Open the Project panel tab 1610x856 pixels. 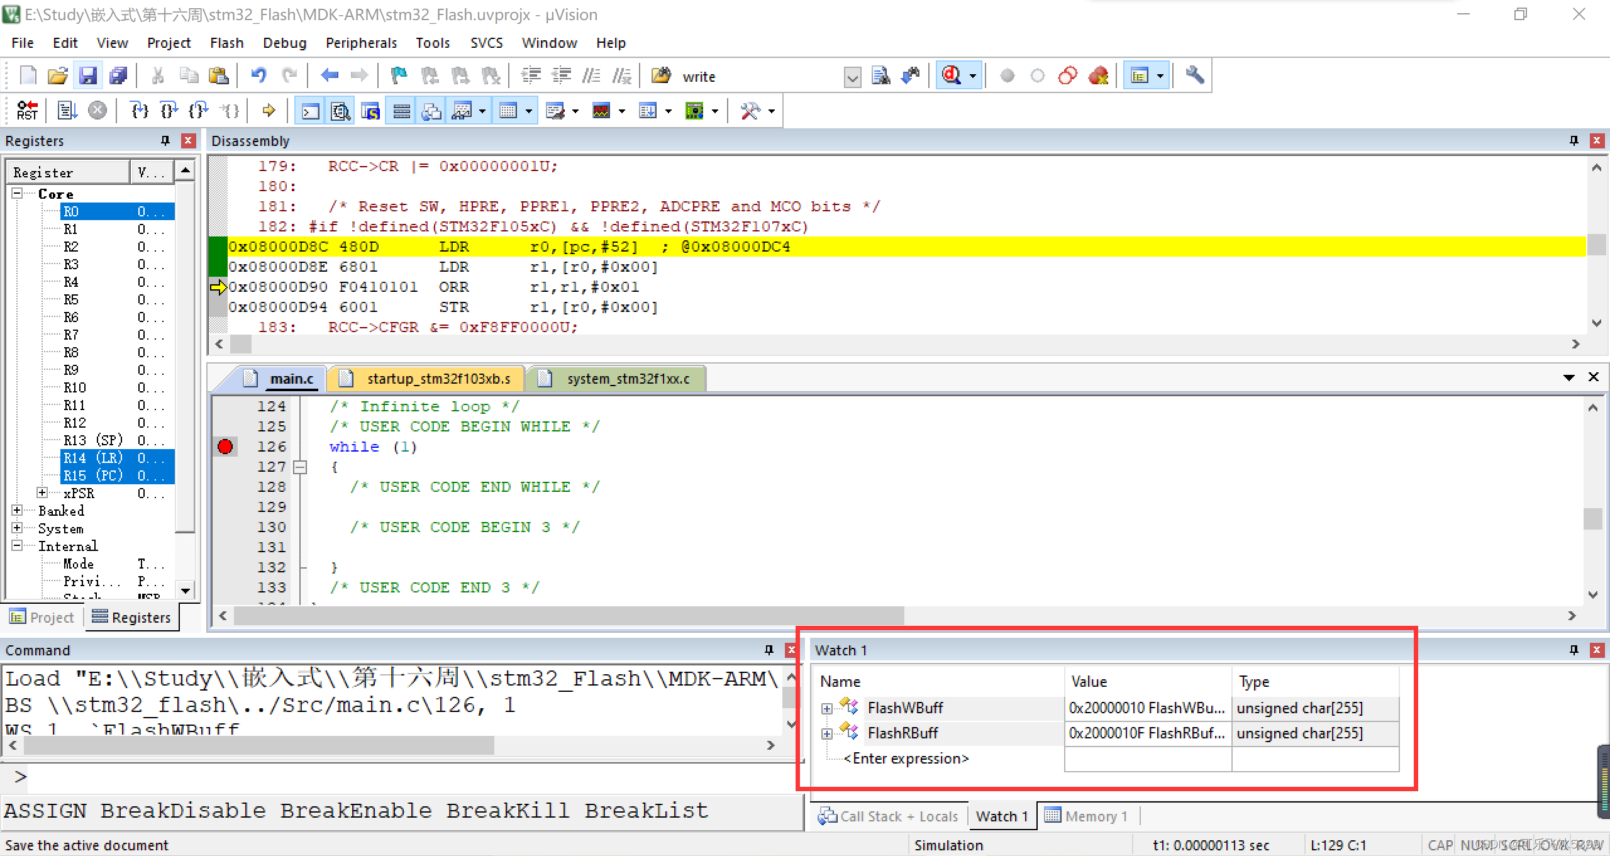coord(43,618)
